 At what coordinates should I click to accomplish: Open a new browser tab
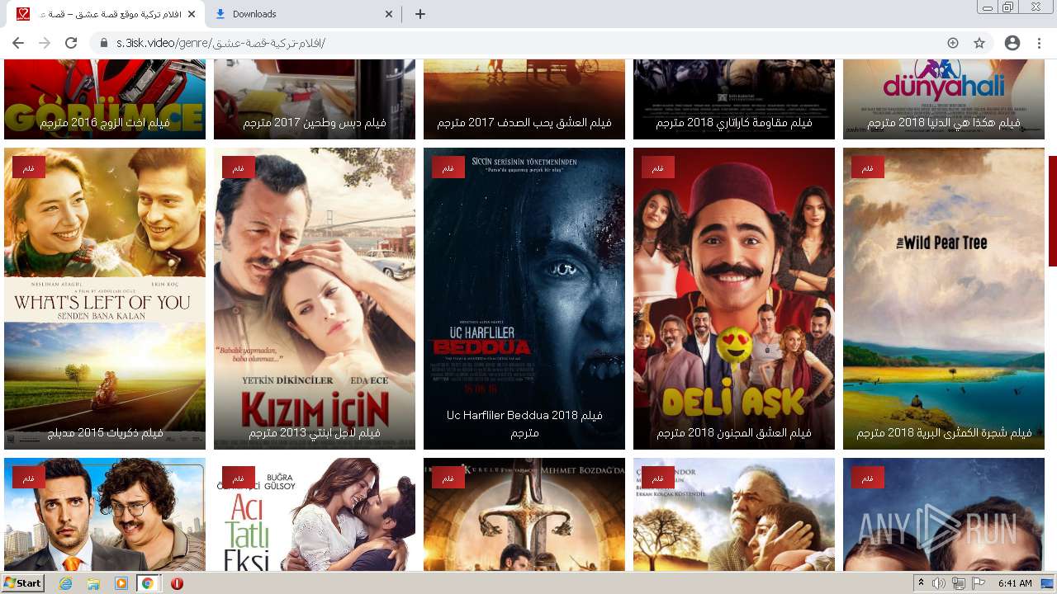tap(419, 14)
